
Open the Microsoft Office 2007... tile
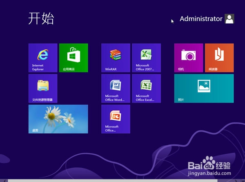coord(147,58)
